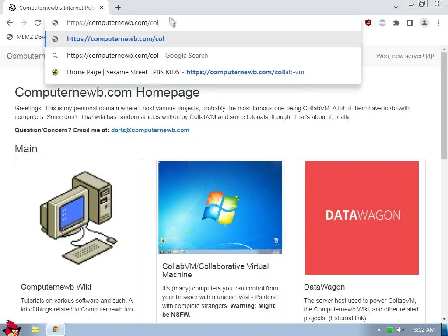Screen dimensions: 448x336
Task: Select the Computernewb's Internet Pub tab
Action: pyautogui.click(x=56, y=8)
